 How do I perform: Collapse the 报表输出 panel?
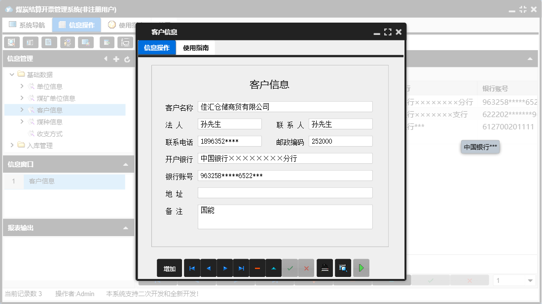click(x=125, y=228)
